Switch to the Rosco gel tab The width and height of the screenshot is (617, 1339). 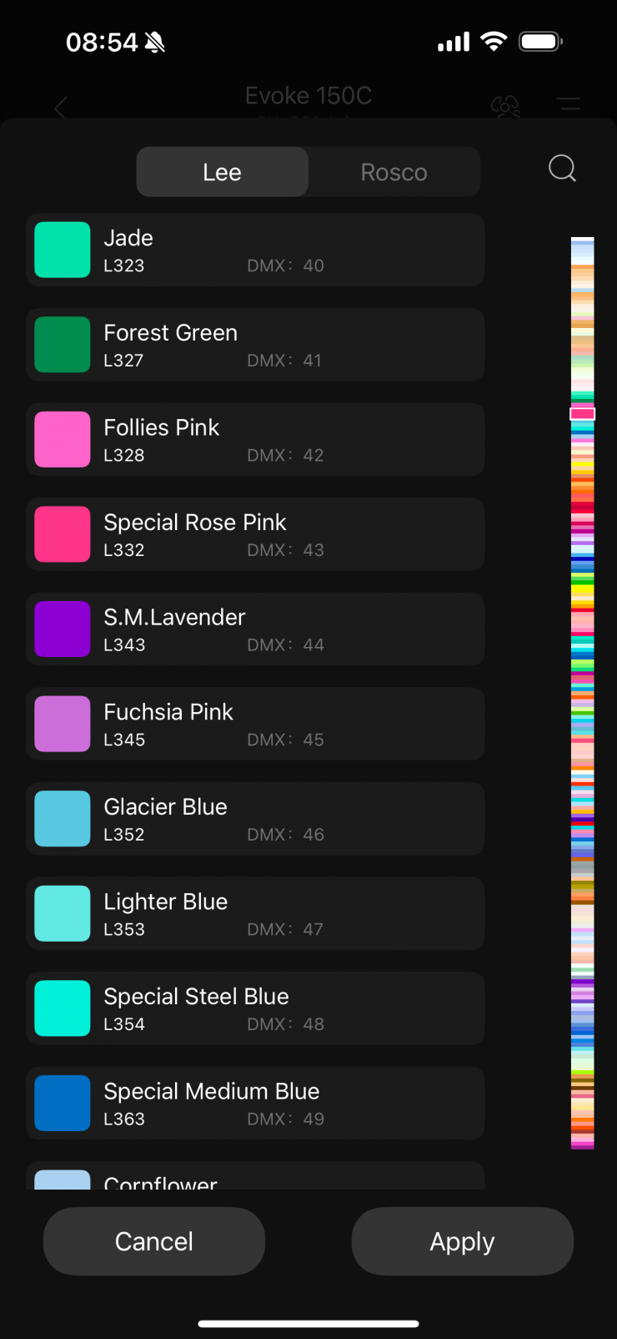(x=394, y=172)
